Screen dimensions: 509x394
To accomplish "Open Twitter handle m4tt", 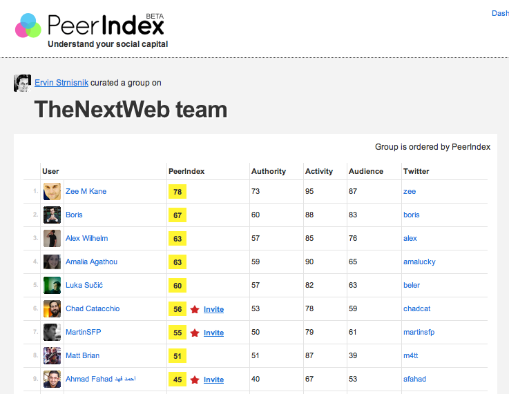I will pyautogui.click(x=411, y=355).
